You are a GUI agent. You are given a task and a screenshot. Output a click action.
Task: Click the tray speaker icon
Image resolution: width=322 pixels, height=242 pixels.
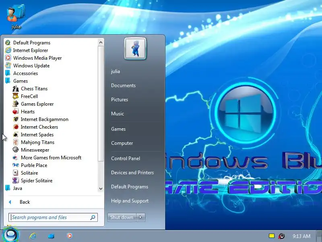pyautogui.click(x=281, y=236)
